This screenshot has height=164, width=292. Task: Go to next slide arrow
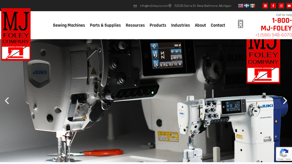[285, 101]
